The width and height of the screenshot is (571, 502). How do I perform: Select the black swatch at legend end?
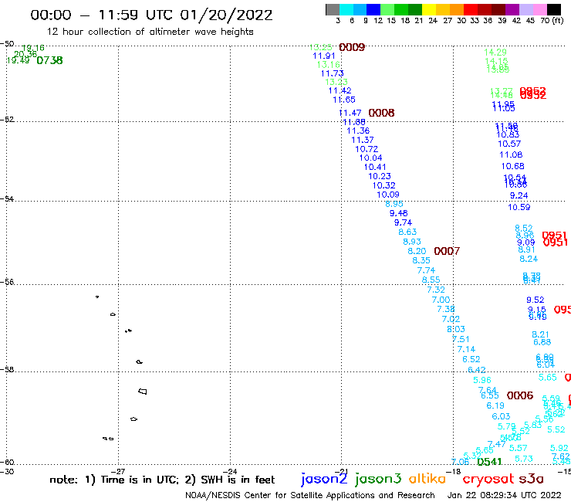tap(553, 9)
